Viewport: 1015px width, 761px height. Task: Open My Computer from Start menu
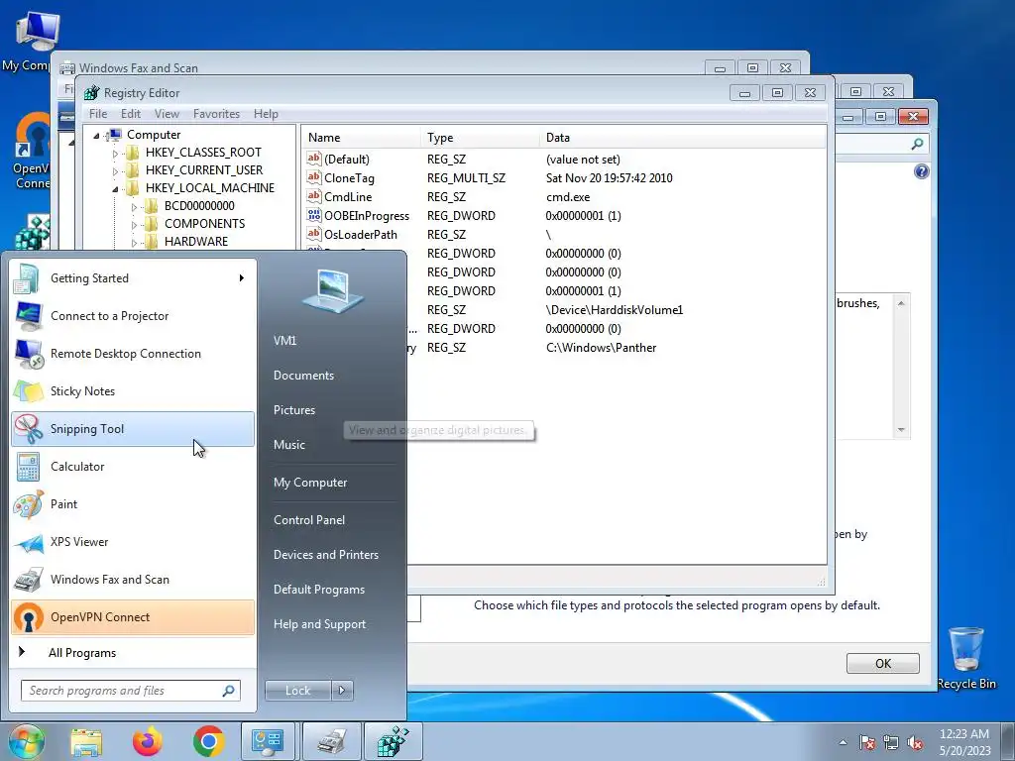click(x=310, y=483)
